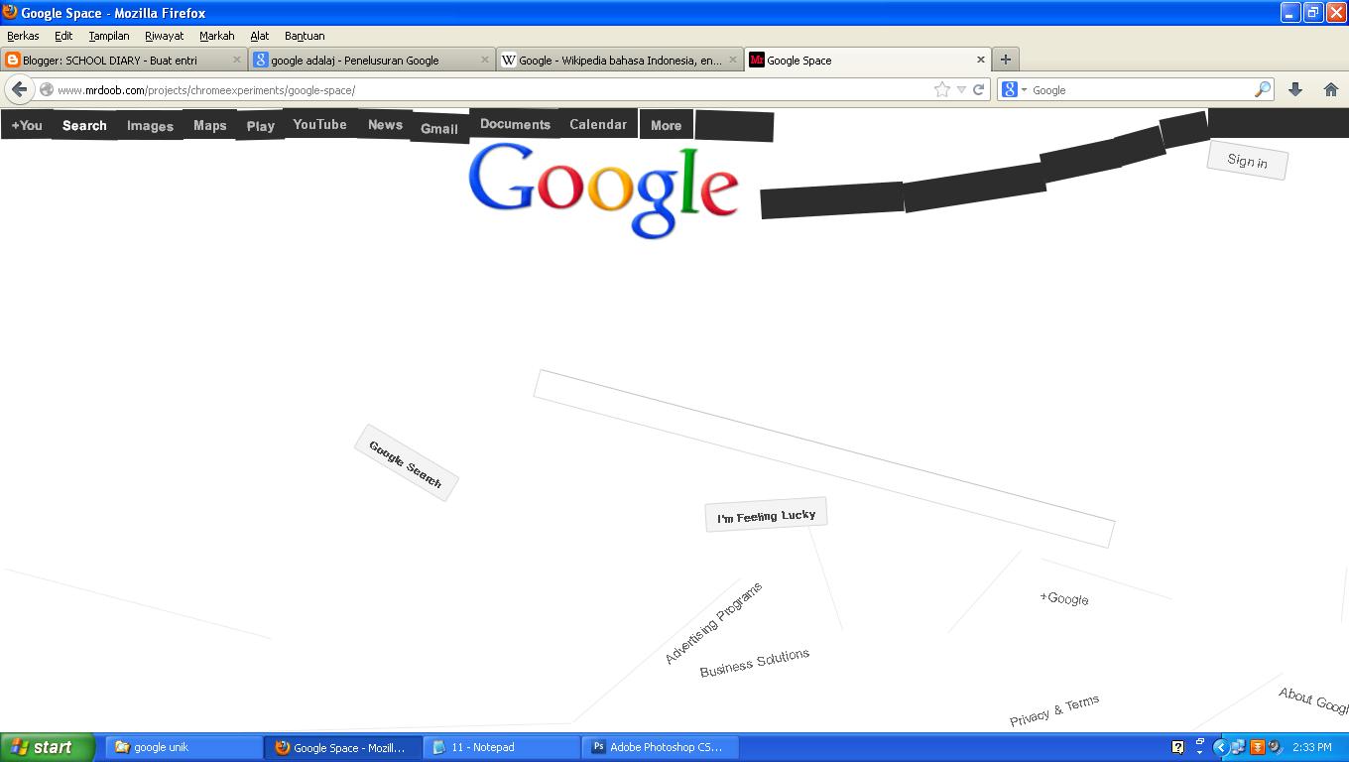
Task: Open the Edit menu
Action: pos(63,36)
